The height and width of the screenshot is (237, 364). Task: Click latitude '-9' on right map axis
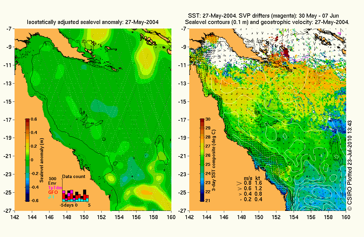(184, 47)
